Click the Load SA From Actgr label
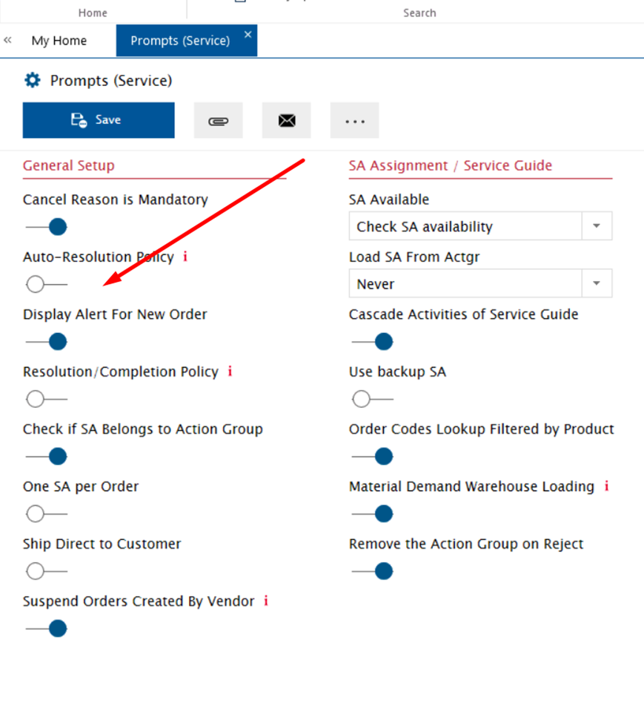The width and height of the screenshot is (644, 709). (414, 257)
